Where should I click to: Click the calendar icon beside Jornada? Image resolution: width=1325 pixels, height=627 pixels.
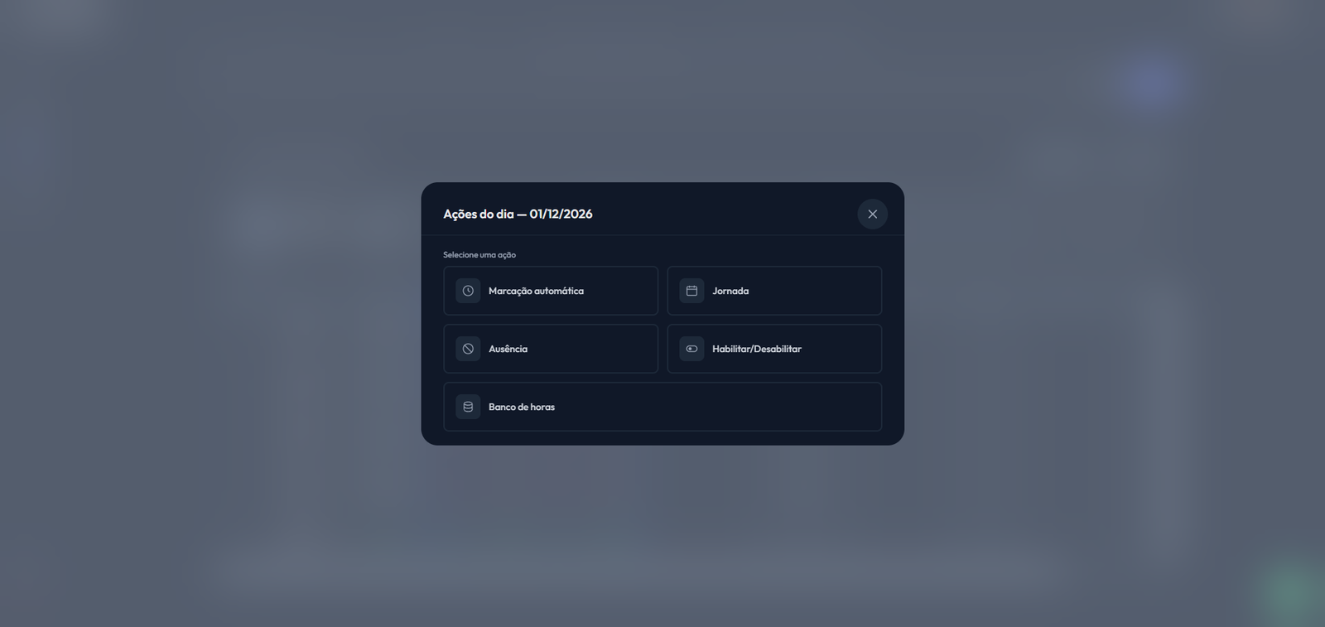[691, 291]
